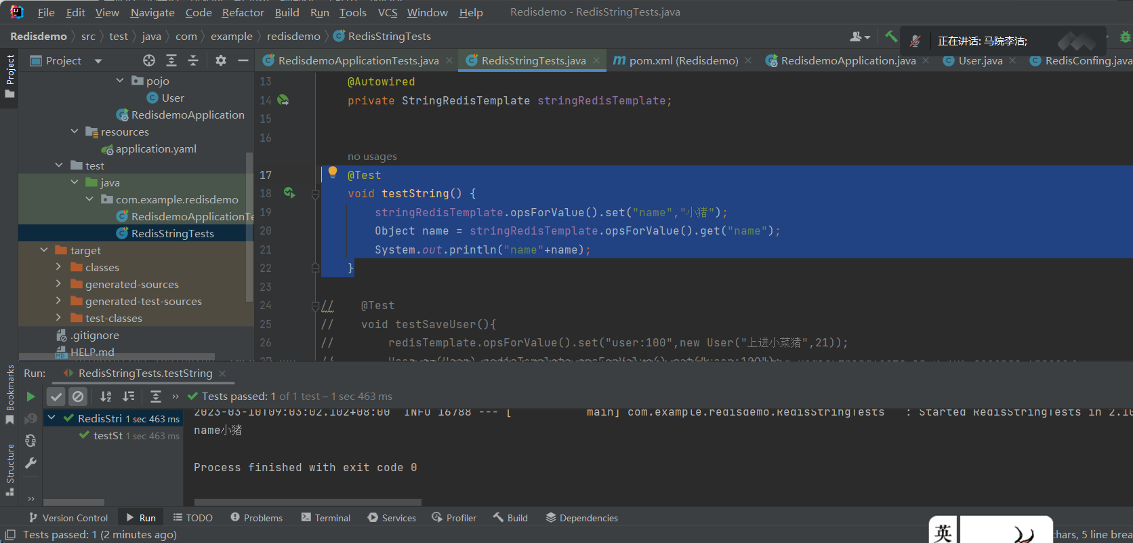Open Project view type dropdown

(x=99, y=61)
